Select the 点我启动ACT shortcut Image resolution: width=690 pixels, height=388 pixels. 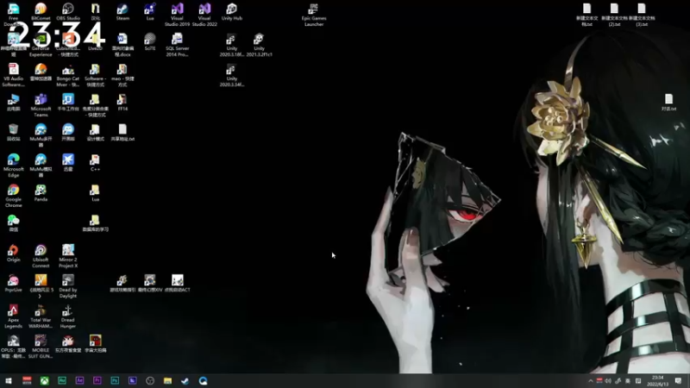177,284
